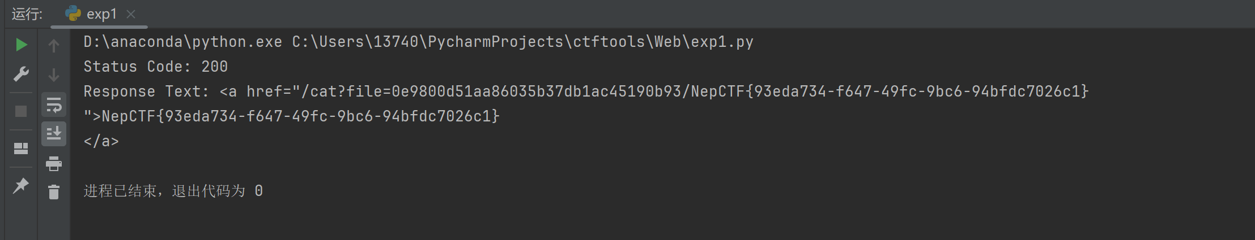Screen dimensions: 1255x240
Task: Click the up arrow stack trace icon
Action: pyautogui.click(x=54, y=46)
